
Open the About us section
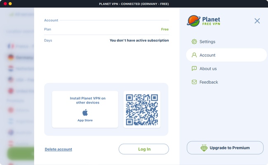[x=204, y=68]
